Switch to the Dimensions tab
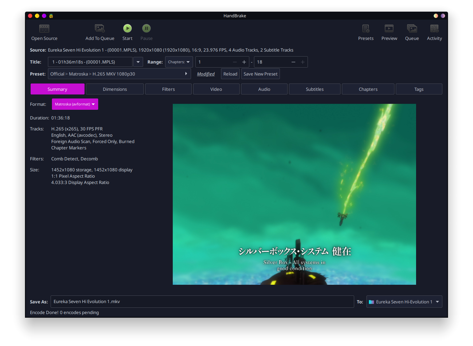Image resolution: width=473 pixels, height=346 pixels. pos(115,89)
